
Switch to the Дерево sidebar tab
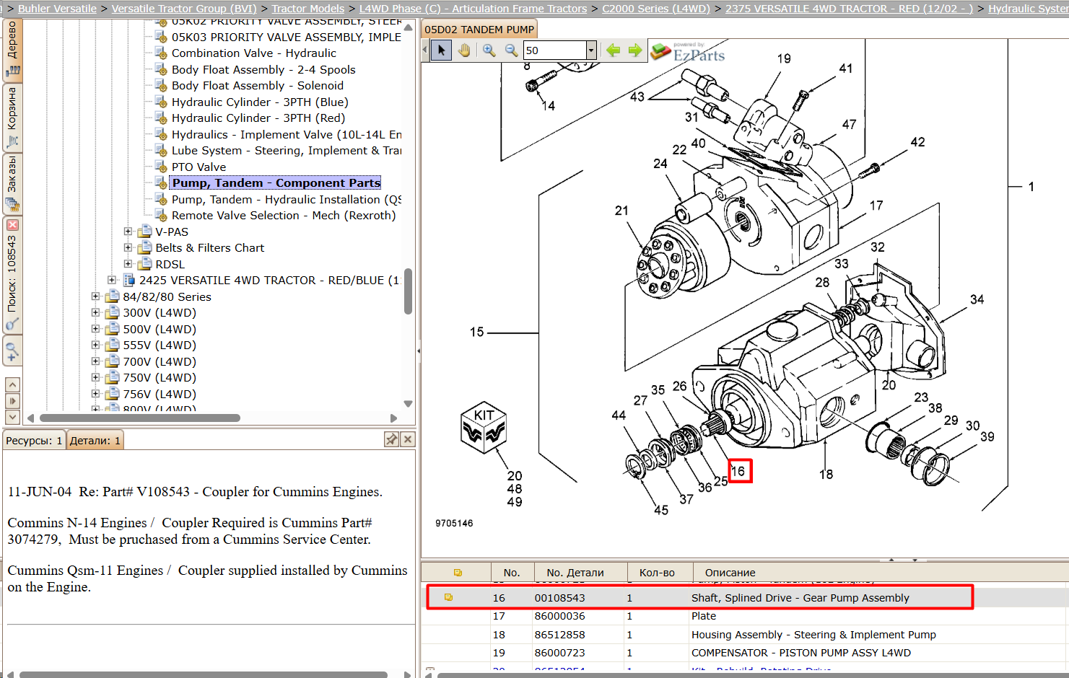click(12, 50)
